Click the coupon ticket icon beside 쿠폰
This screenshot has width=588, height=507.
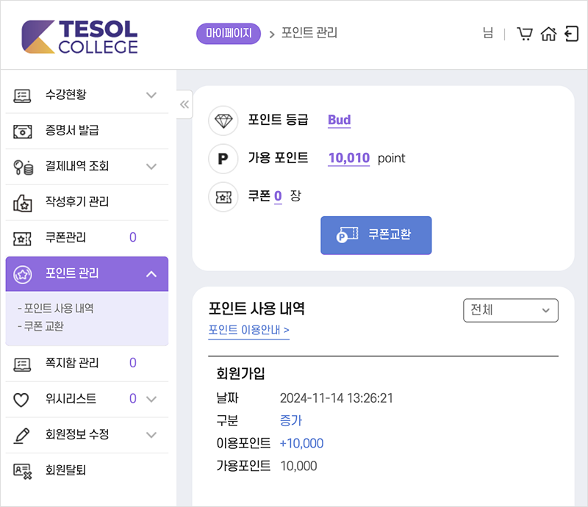coord(223,197)
